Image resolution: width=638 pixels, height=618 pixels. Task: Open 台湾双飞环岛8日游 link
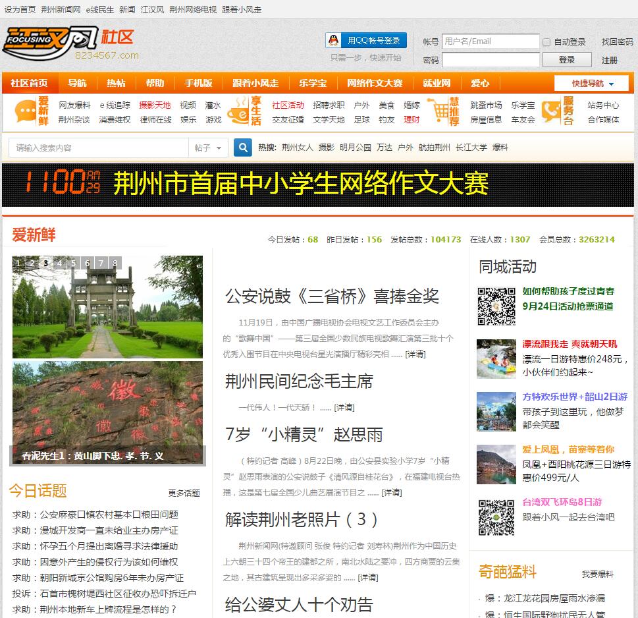(562, 502)
